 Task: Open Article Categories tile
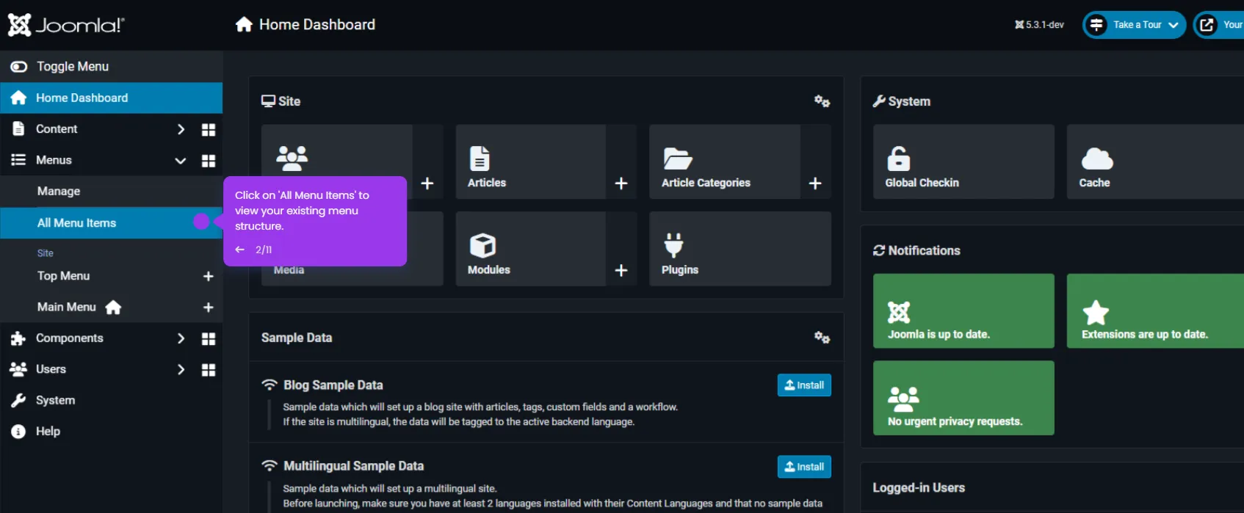pyautogui.click(x=724, y=161)
